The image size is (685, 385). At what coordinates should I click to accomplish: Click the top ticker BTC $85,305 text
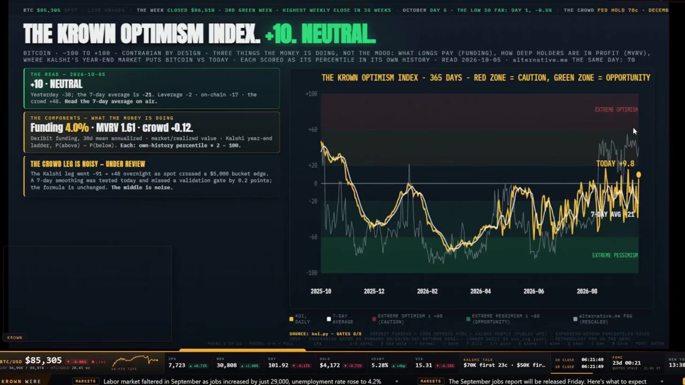pyautogui.click(x=42, y=10)
